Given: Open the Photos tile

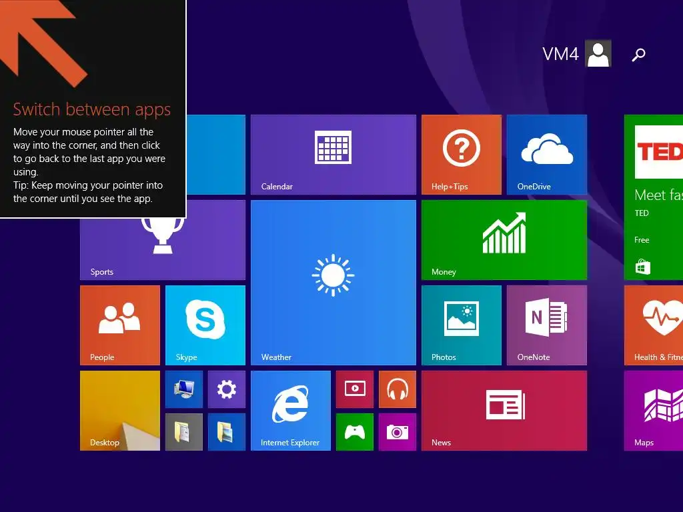Looking at the screenshot, I should 462,325.
